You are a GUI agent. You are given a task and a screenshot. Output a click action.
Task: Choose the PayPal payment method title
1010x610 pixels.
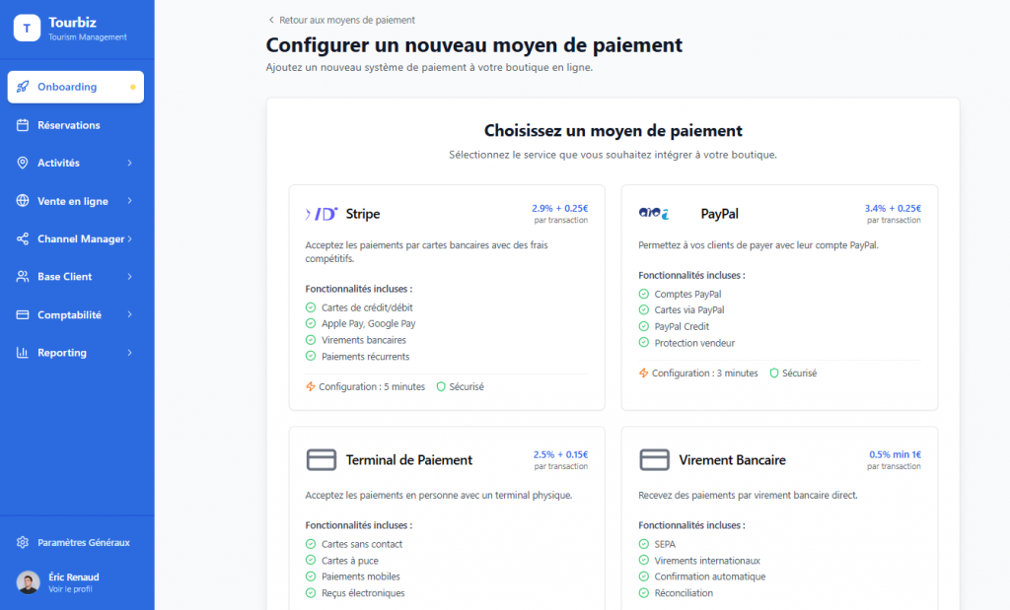click(719, 214)
